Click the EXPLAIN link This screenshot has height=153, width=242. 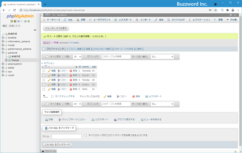point(103,49)
